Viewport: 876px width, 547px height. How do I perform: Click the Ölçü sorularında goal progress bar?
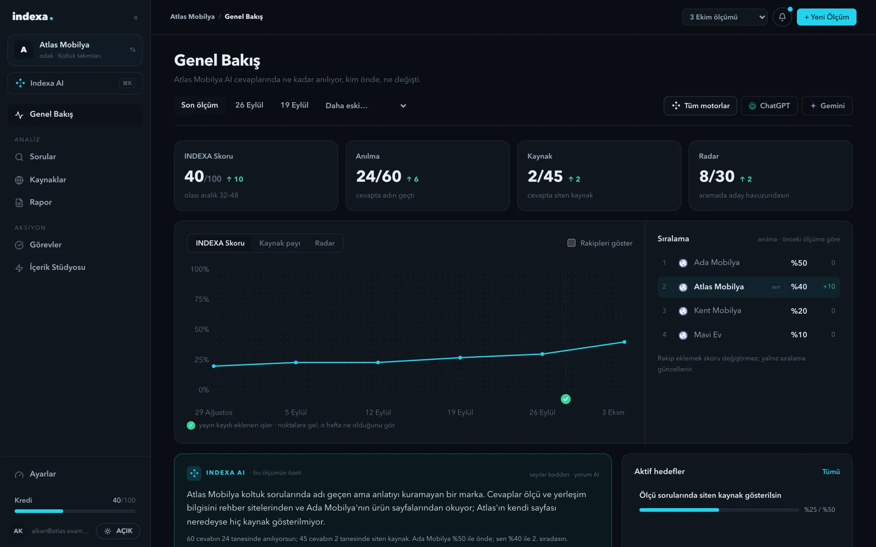pos(719,510)
